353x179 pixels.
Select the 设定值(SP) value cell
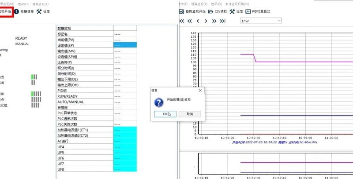[x=125, y=45]
